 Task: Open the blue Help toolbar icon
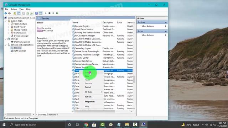click(x=36, y=14)
